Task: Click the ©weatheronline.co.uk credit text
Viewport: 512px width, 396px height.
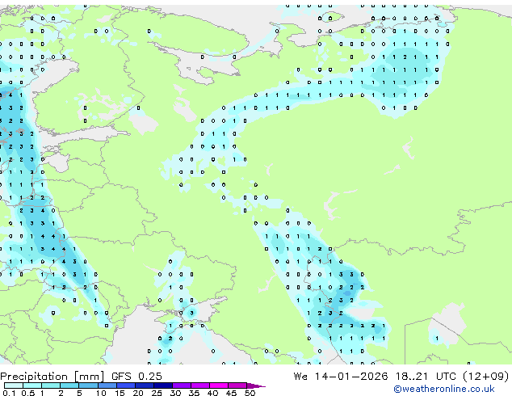Action: pyautogui.click(x=444, y=390)
